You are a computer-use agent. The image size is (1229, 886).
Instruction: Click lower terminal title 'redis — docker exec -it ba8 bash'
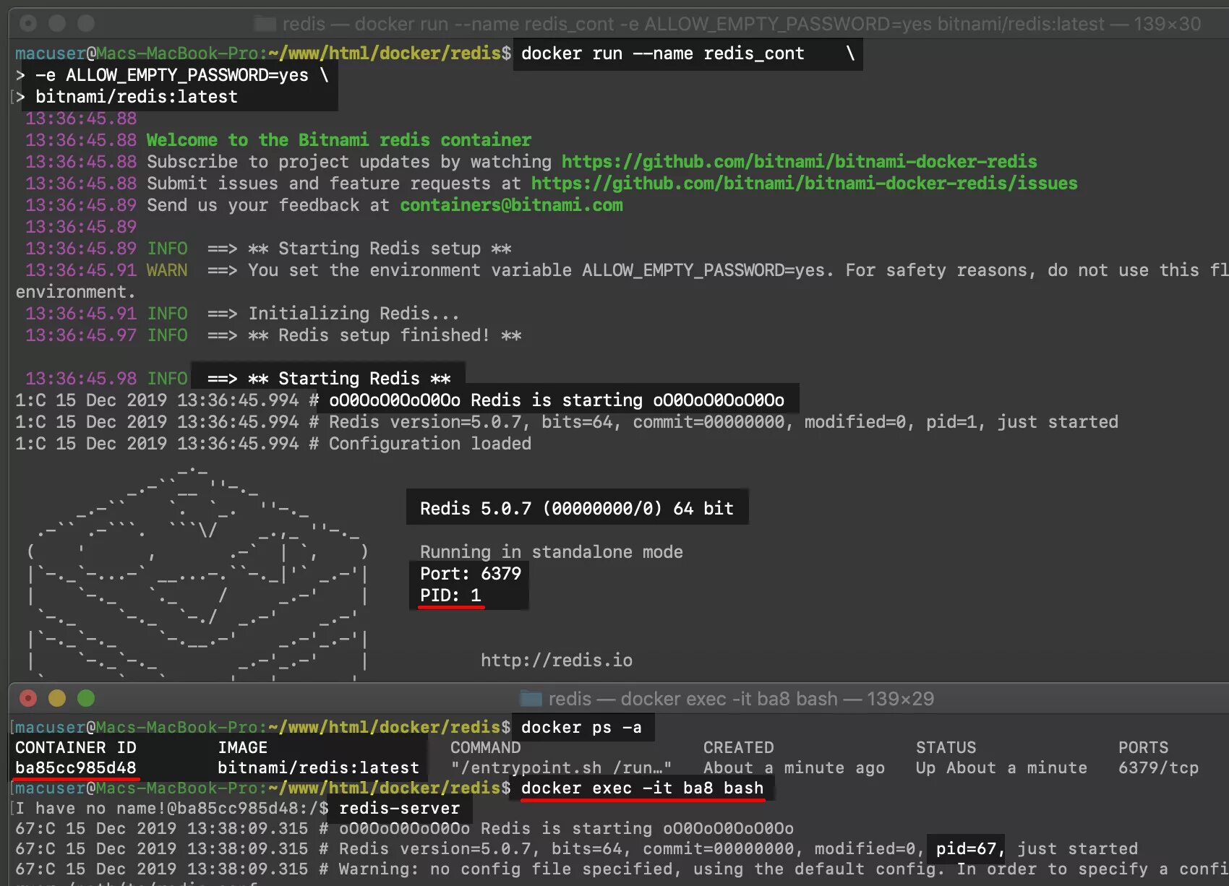[693, 699]
